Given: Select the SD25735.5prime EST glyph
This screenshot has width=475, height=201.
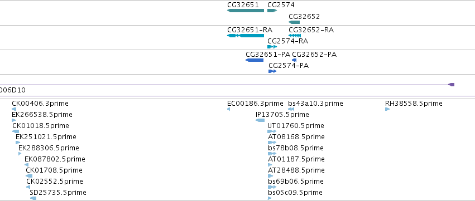Looking at the screenshot, I should (x=33, y=198).
